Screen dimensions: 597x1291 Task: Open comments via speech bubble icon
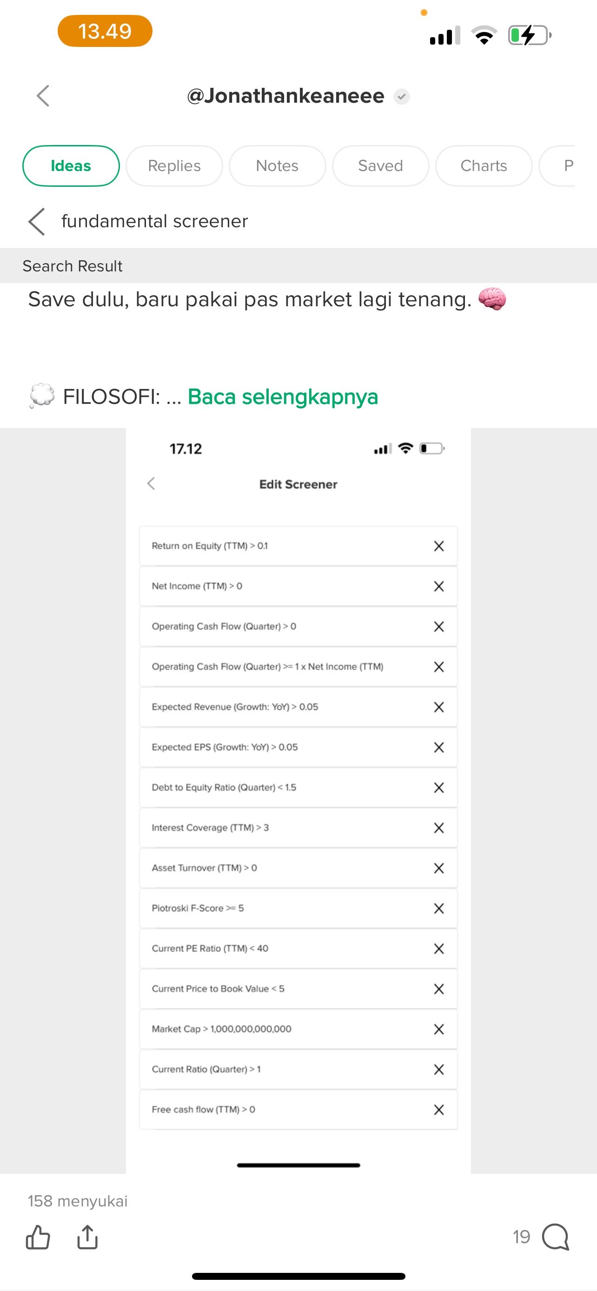[x=556, y=1237]
